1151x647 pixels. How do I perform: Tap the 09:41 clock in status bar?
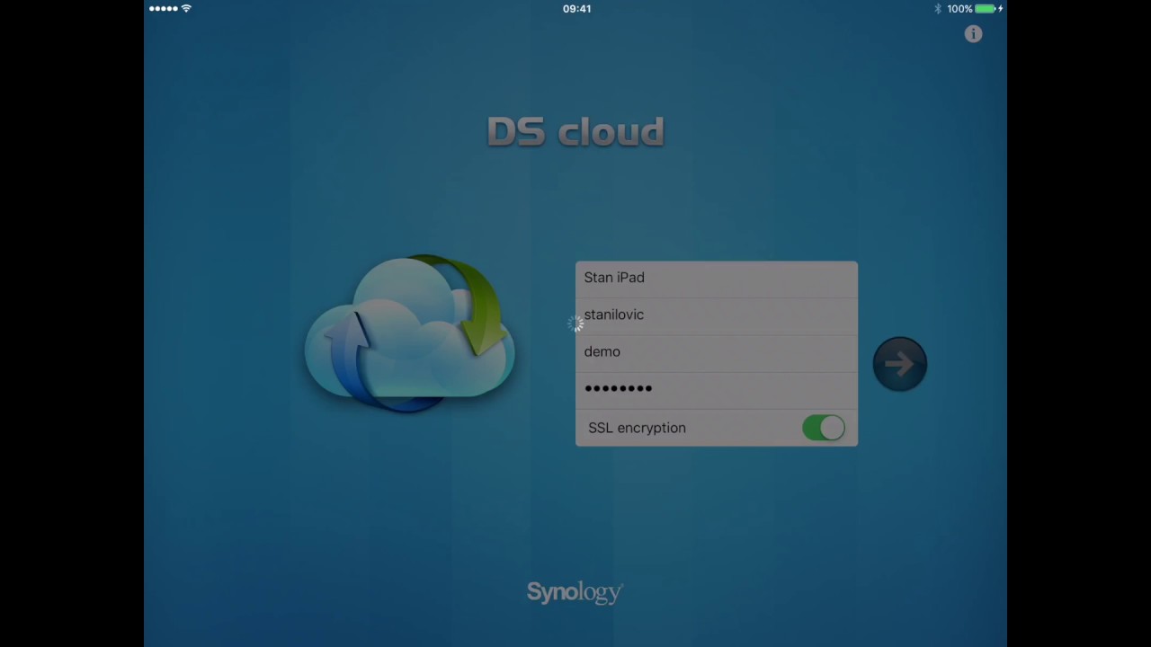[576, 9]
